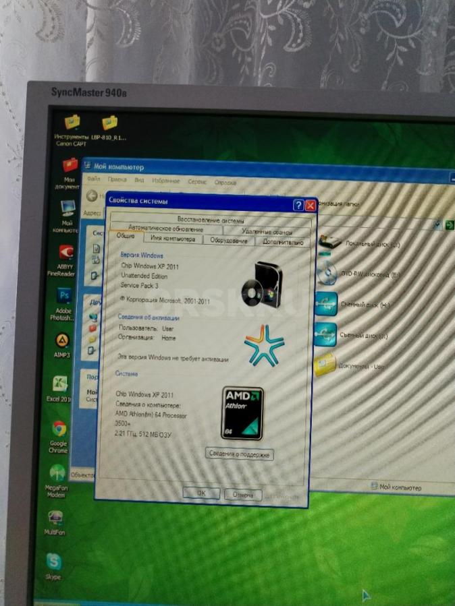455x606 pixels.
Task: Click the Google Chrome desktop icon
Action: [x=59, y=429]
